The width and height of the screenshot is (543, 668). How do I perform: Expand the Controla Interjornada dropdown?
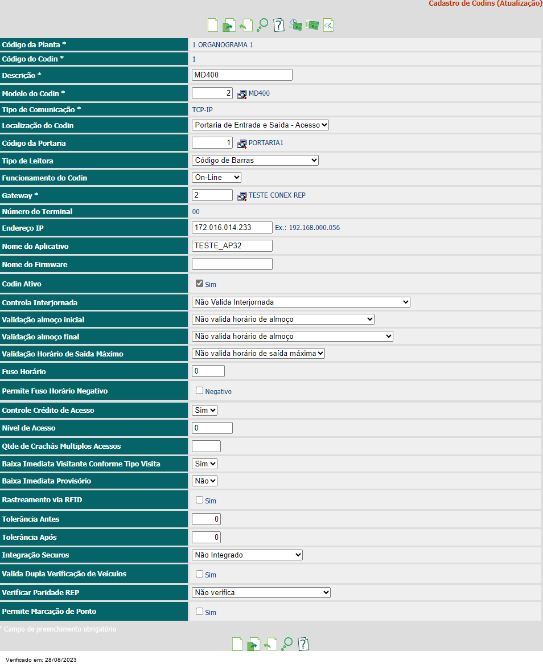301,302
